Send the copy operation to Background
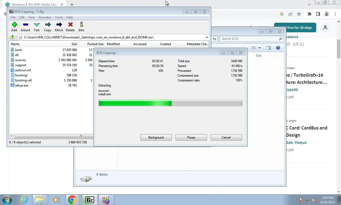Screen dimensions: 341x205 [x=156, y=137]
